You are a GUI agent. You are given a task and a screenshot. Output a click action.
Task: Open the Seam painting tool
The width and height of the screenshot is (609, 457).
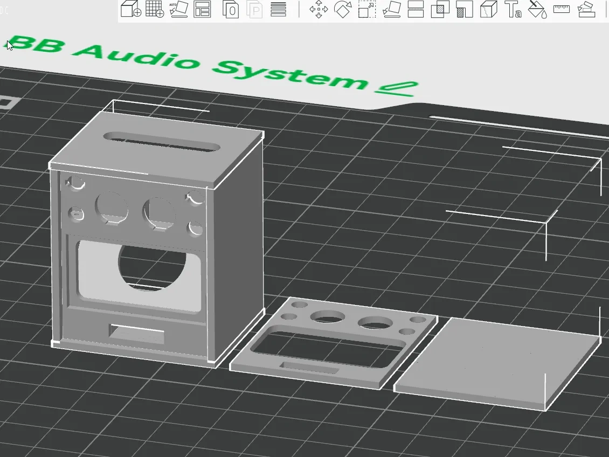[x=489, y=9]
